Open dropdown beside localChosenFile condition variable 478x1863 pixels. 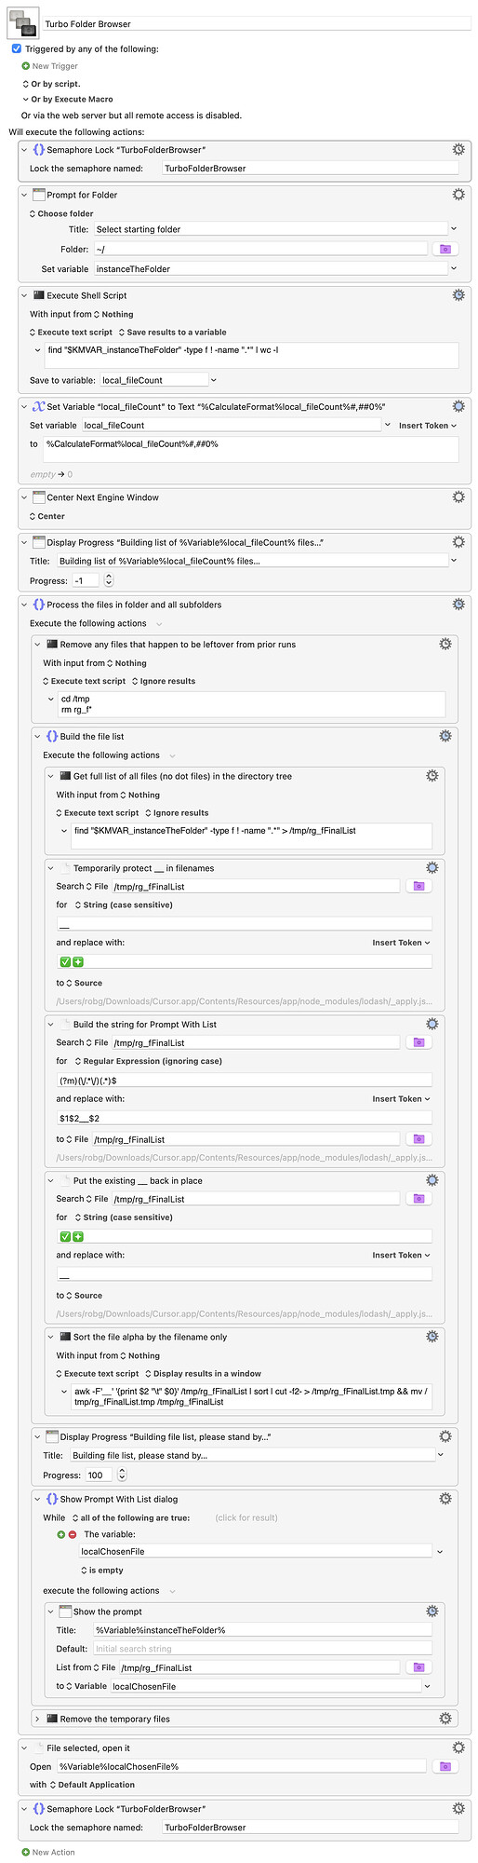click(x=440, y=1552)
